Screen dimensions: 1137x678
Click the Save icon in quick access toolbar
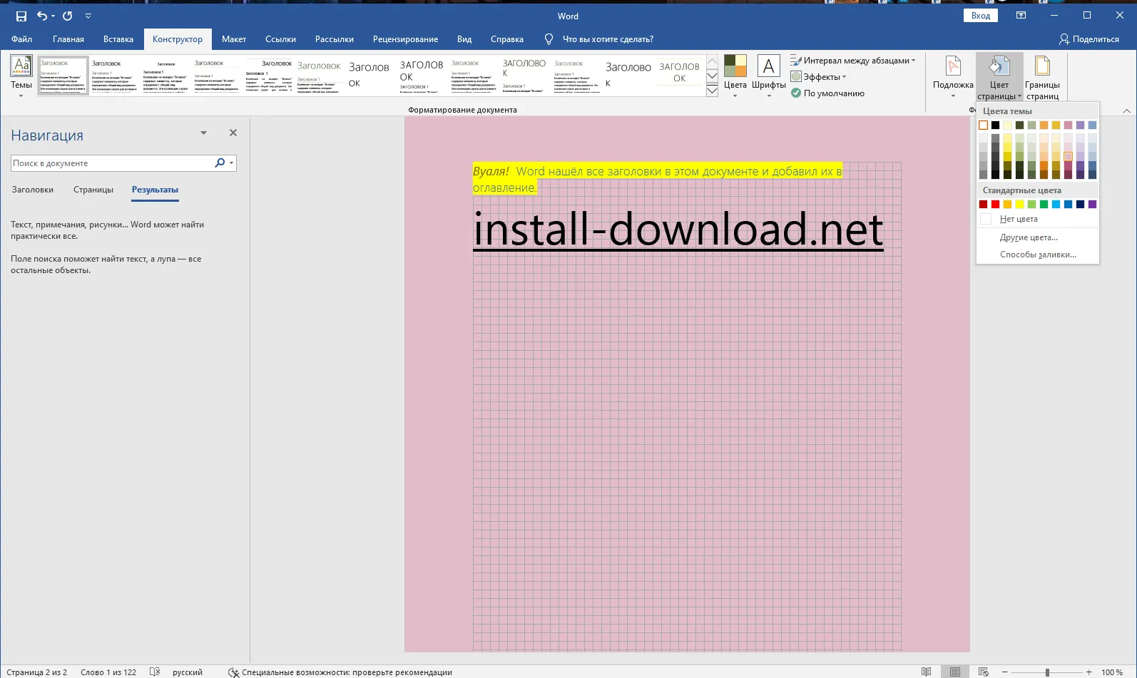(21, 16)
